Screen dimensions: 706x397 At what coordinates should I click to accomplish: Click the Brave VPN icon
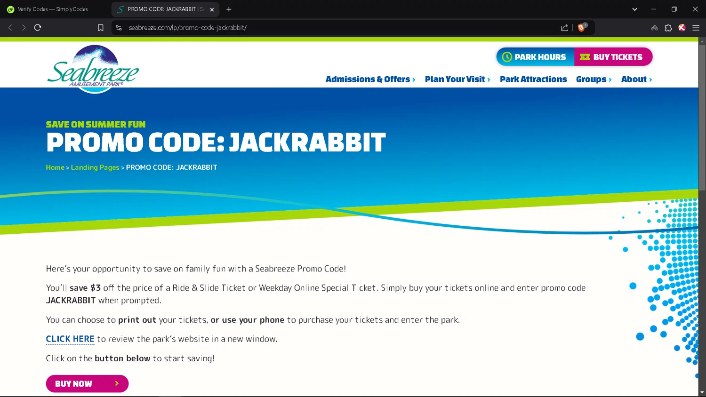click(654, 28)
